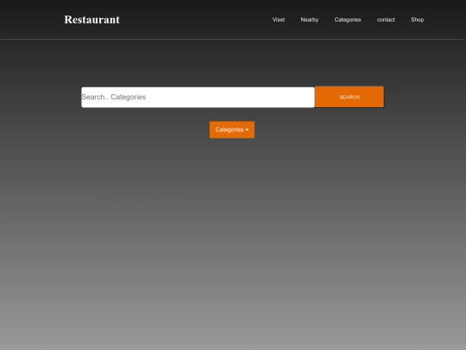
Task: Click the orange SEARCH button
Action: click(349, 97)
